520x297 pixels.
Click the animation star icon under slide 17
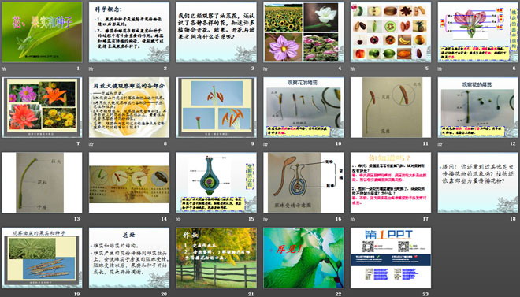[x=353, y=219]
